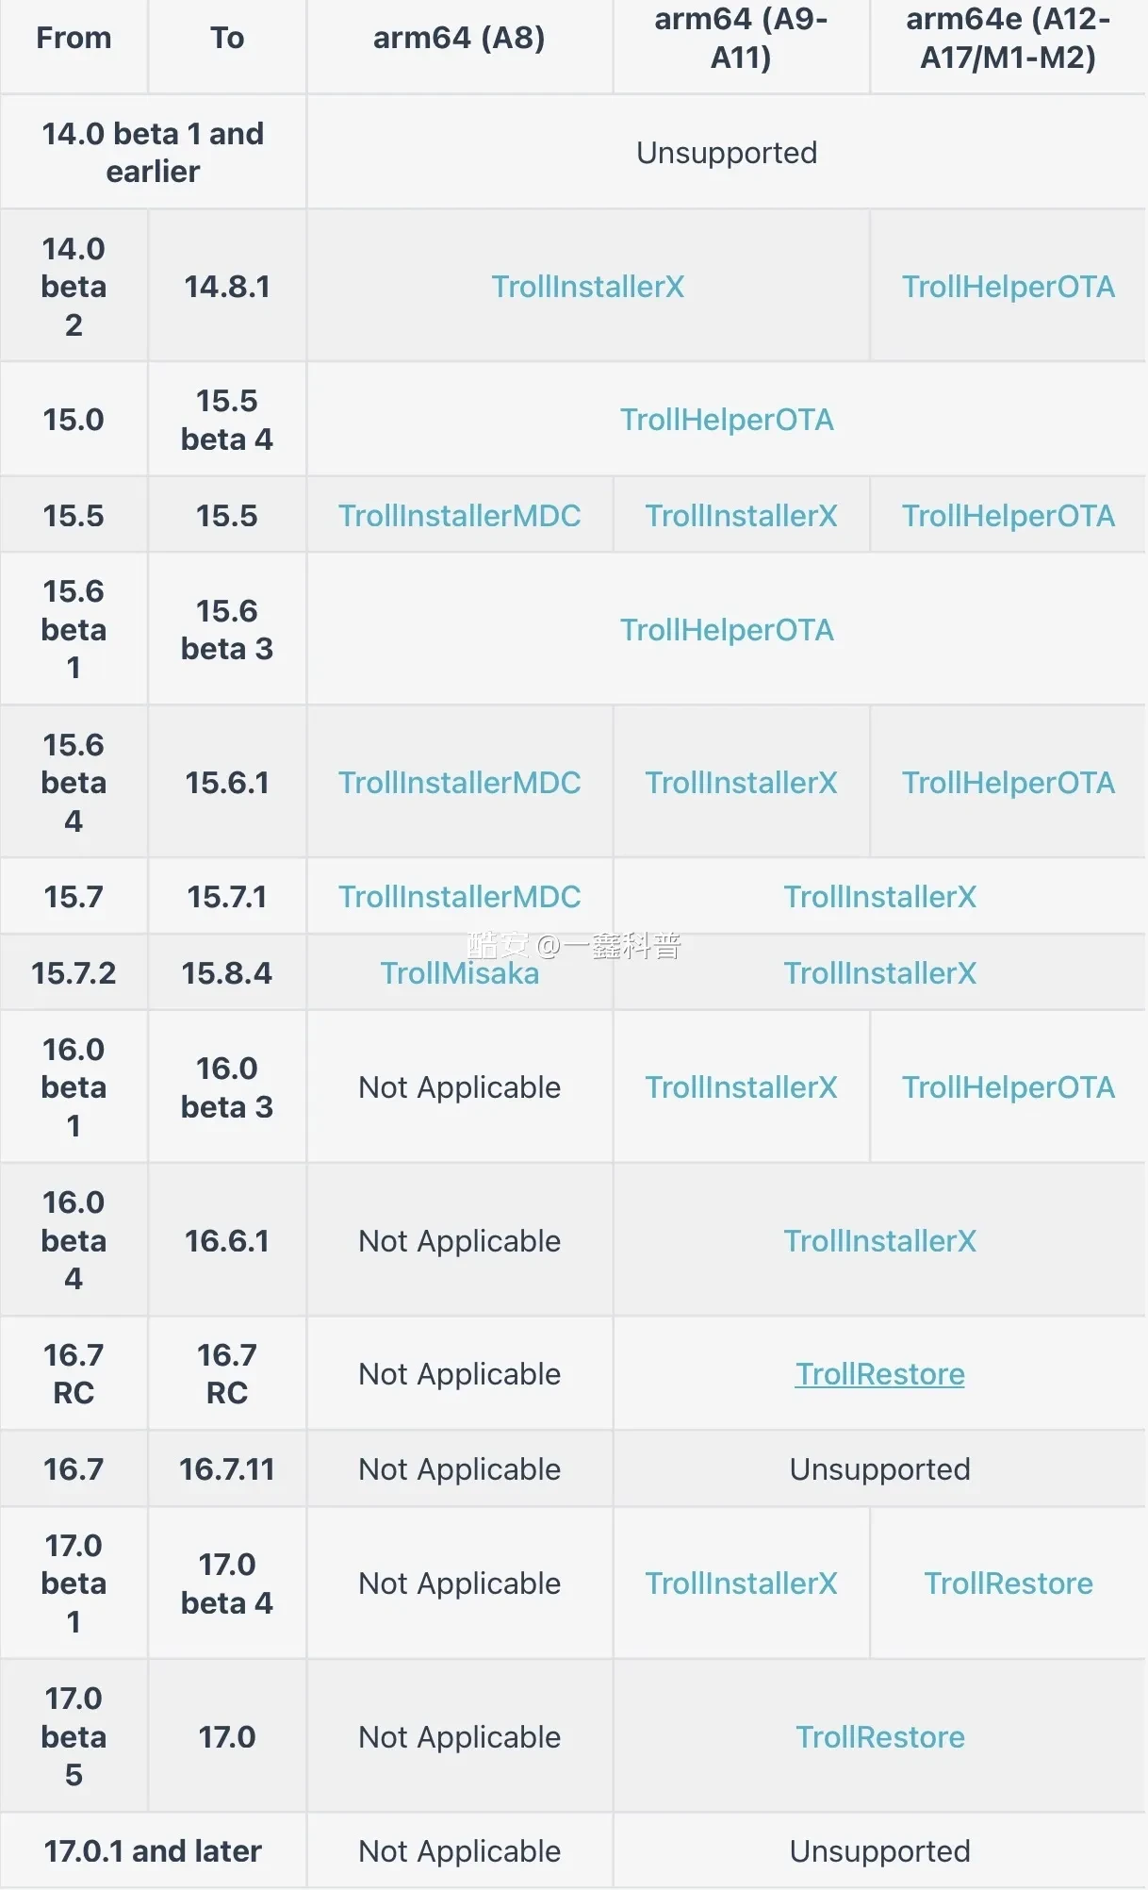Open TrollInstallerMDC link in 15.7.1 row

pyautogui.click(x=459, y=897)
